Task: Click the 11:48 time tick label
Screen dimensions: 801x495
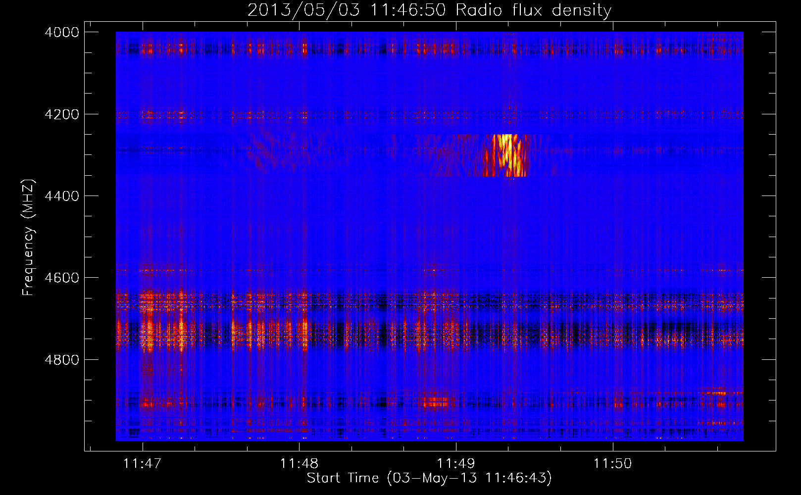Action: point(299,464)
